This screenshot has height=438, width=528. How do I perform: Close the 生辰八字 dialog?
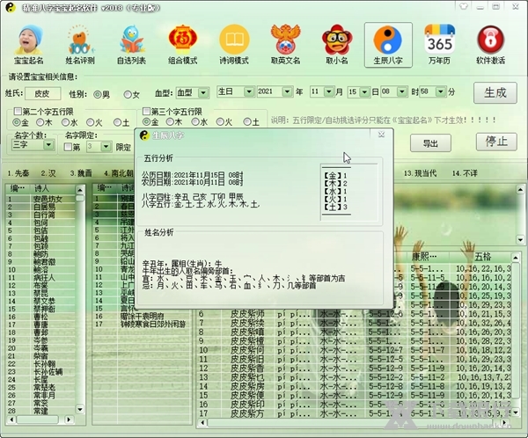(381, 135)
